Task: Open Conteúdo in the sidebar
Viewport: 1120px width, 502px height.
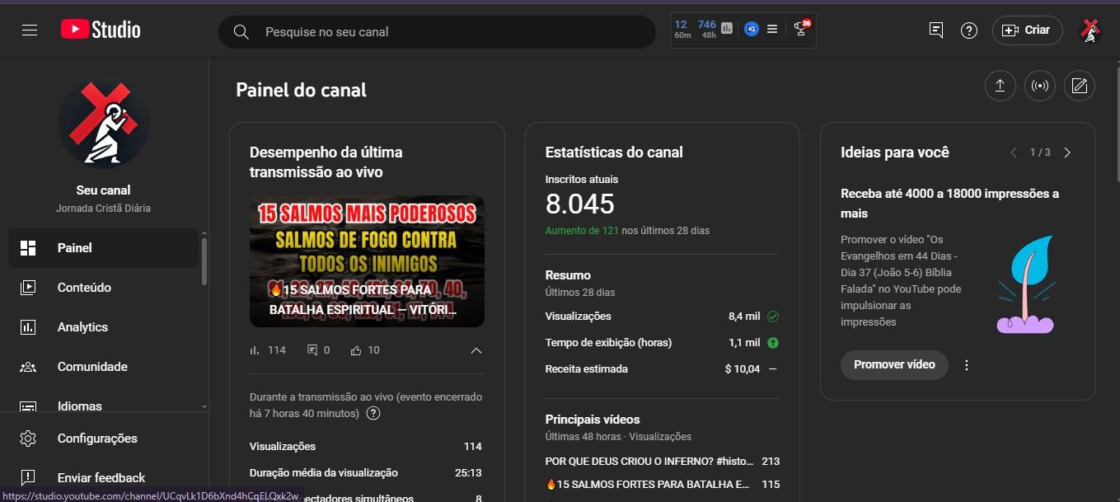Action: click(x=103, y=288)
